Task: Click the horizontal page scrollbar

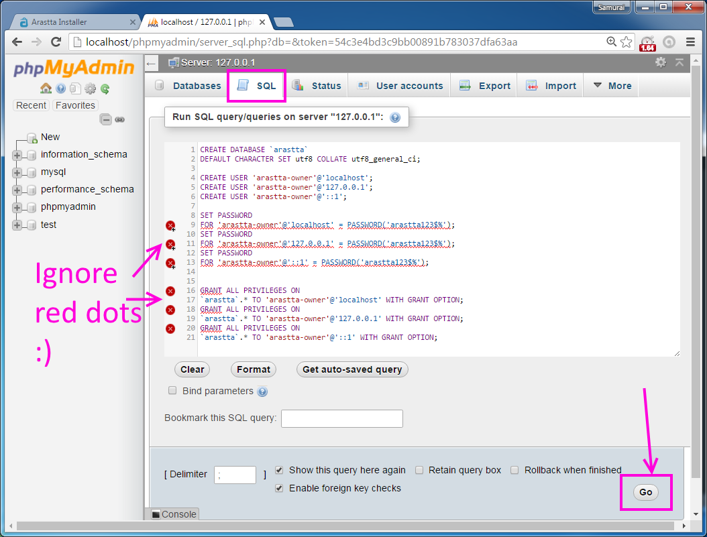Action: pyautogui.click(x=345, y=526)
